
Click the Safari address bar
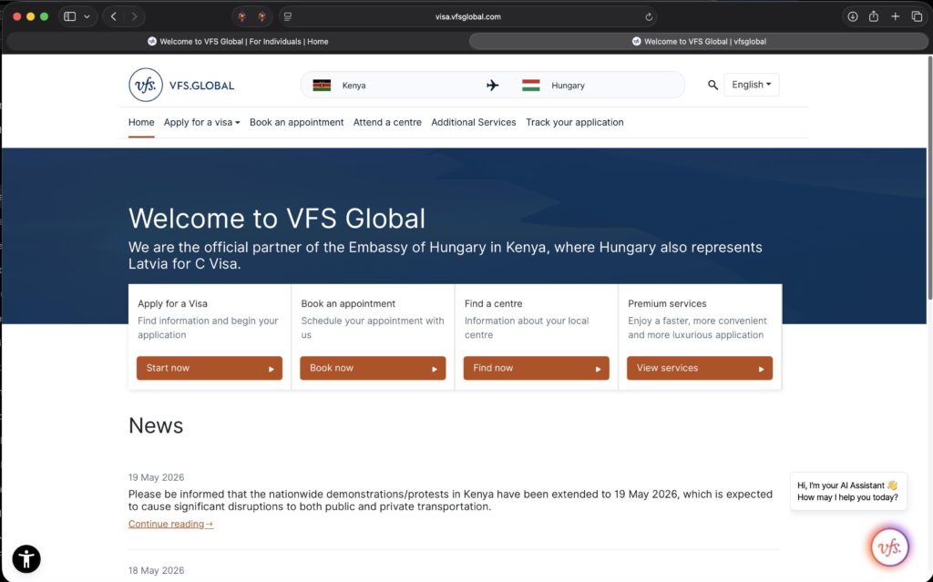467,16
